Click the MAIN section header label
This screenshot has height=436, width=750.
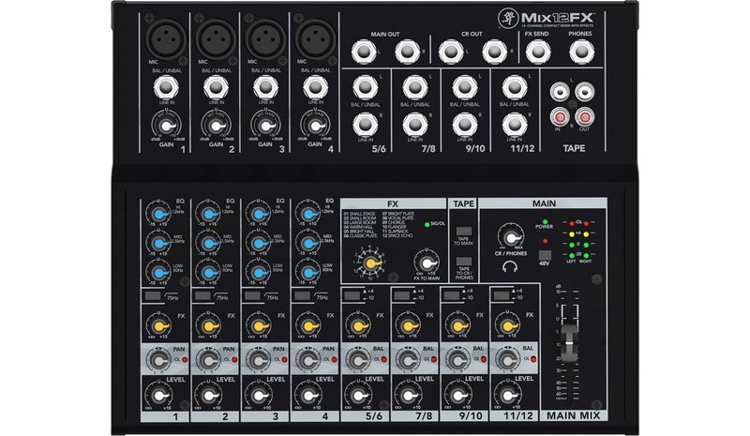point(544,203)
